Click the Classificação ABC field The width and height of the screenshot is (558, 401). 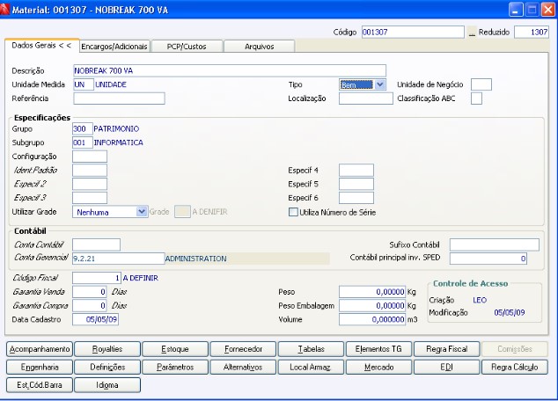(x=476, y=98)
